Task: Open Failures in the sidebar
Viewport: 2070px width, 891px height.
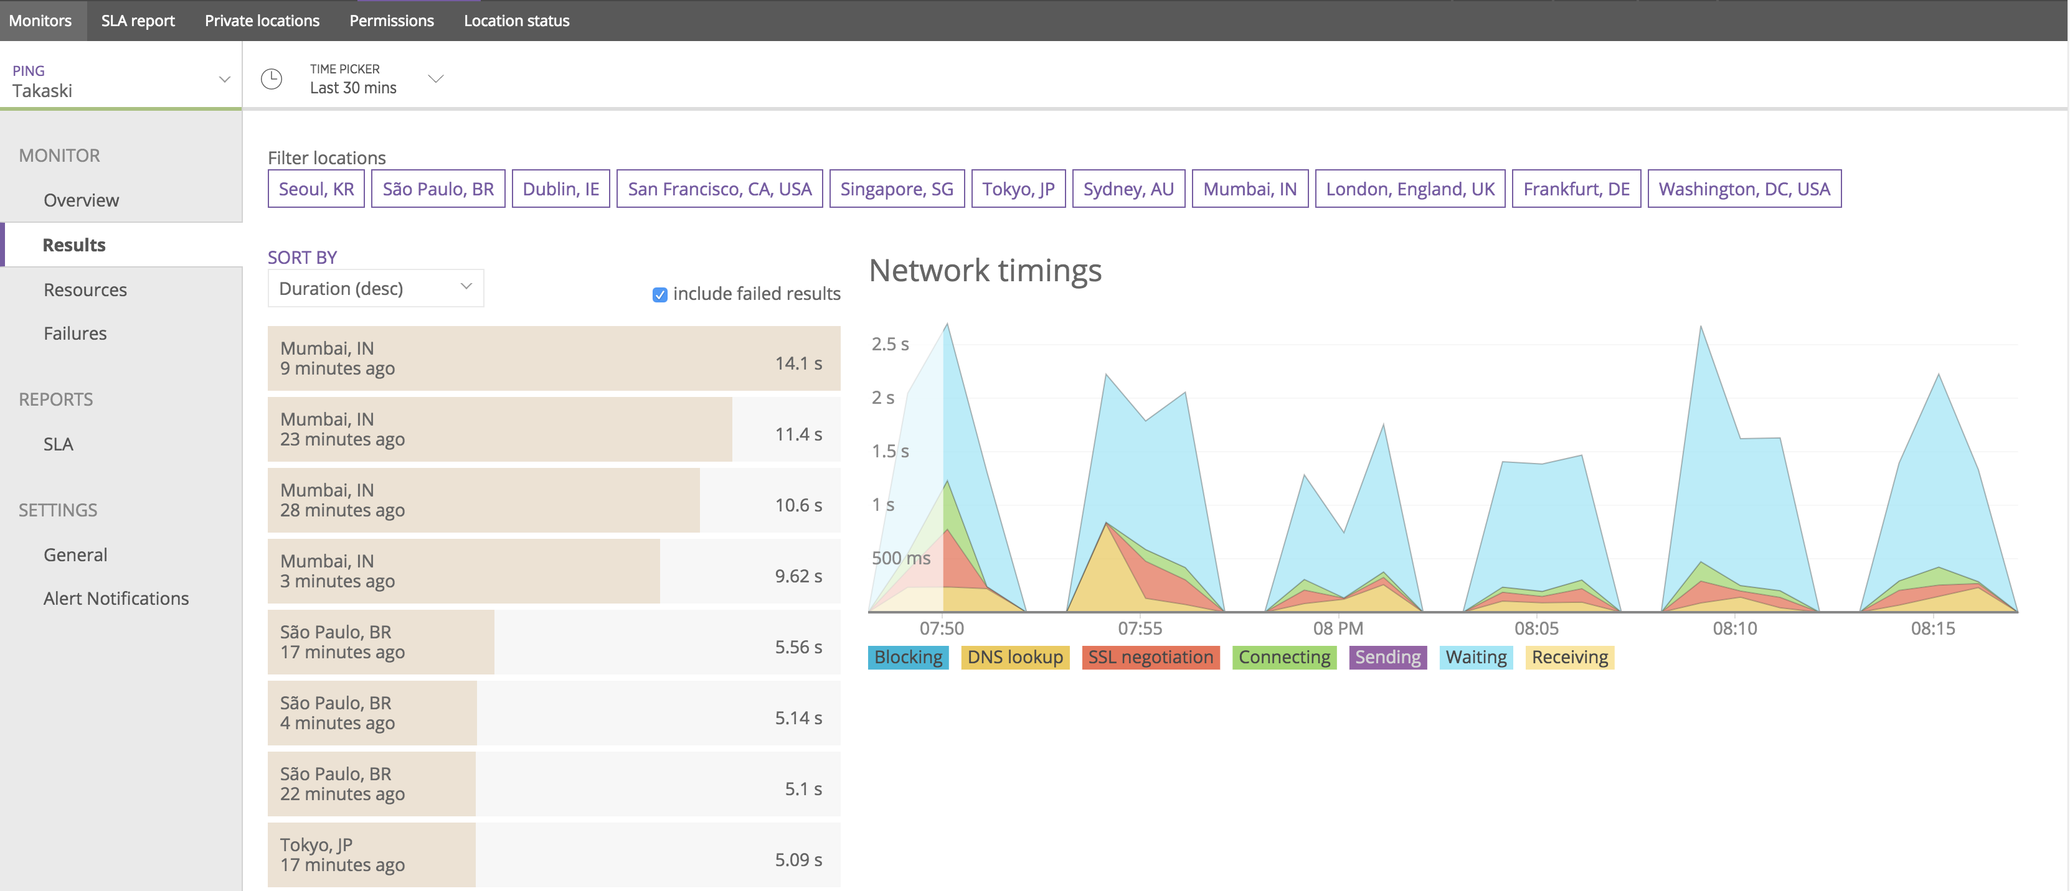Action: click(x=75, y=333)
